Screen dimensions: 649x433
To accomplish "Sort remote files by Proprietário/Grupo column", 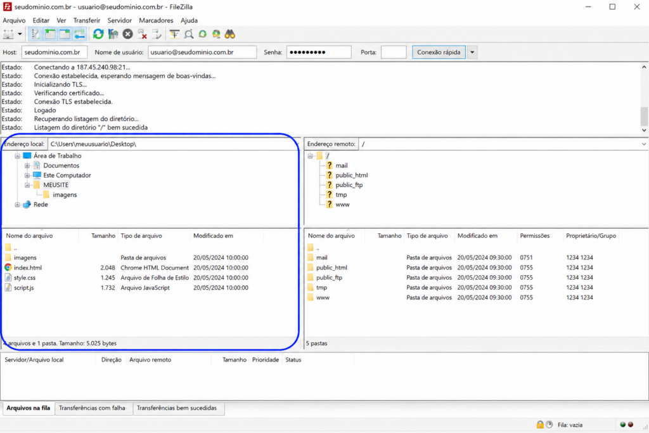I will coord(591,236).
